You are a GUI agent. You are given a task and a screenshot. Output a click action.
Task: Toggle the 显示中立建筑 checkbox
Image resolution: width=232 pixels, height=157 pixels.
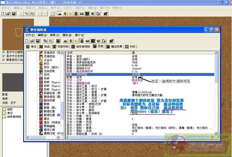coord(4,52)
